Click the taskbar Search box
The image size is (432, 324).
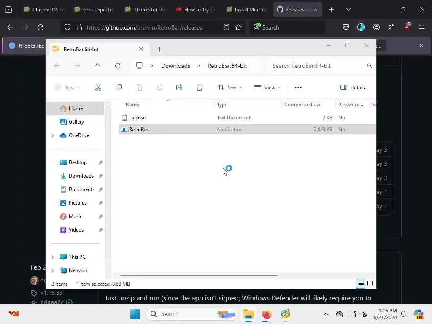point(192,314)
